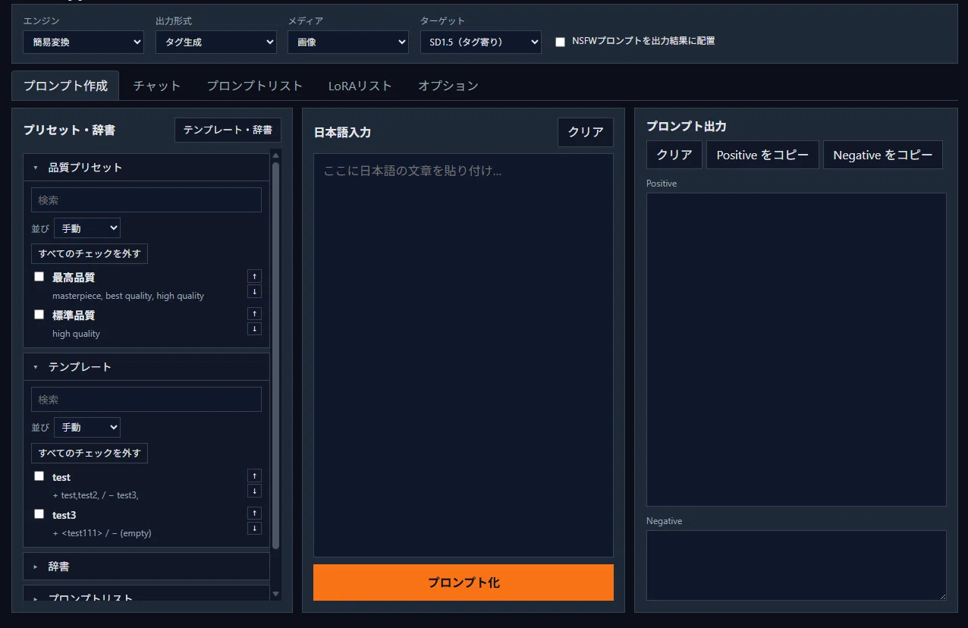The width and height of the screenshot is (968, 628).
Task: Open the ターゲット dropdown (SD1.5)
Action: coord(481,42)
